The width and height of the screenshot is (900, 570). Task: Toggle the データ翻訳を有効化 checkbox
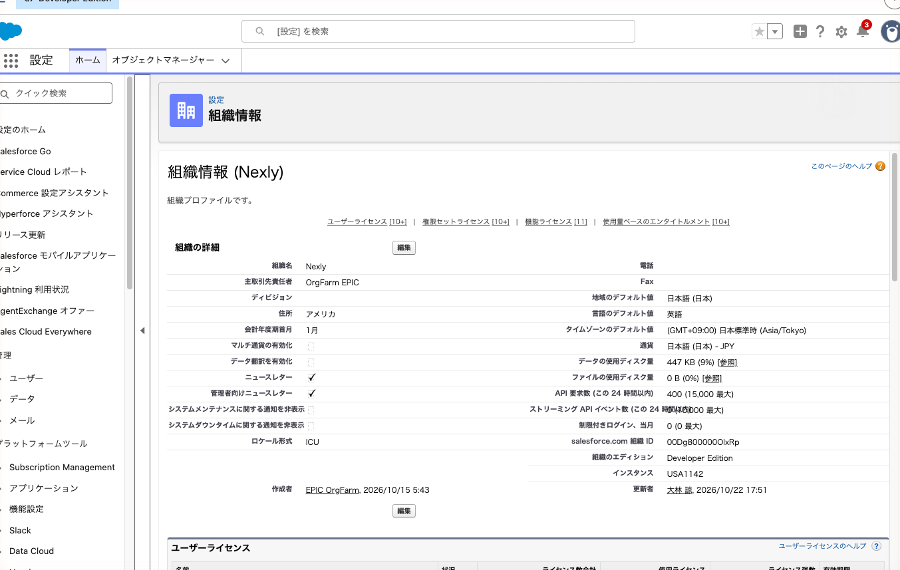(311, 362)
